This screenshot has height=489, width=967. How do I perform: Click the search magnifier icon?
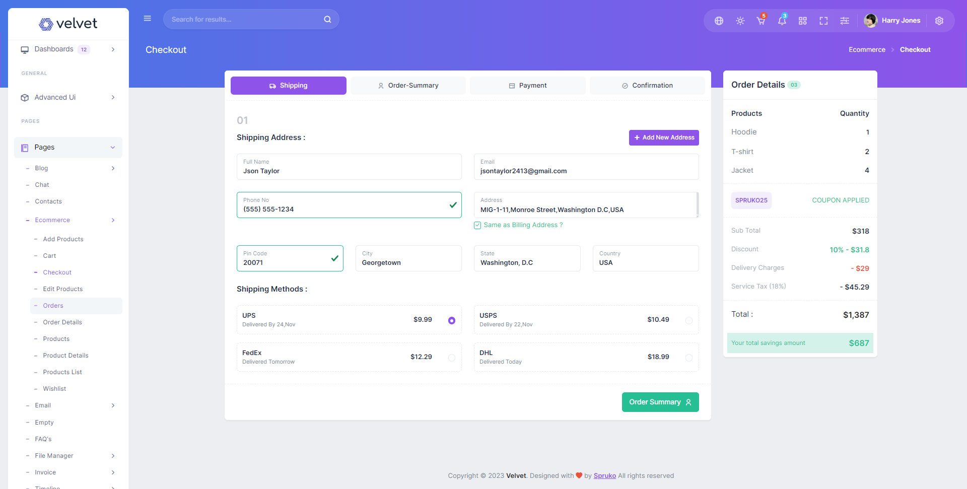click(327, 20)
